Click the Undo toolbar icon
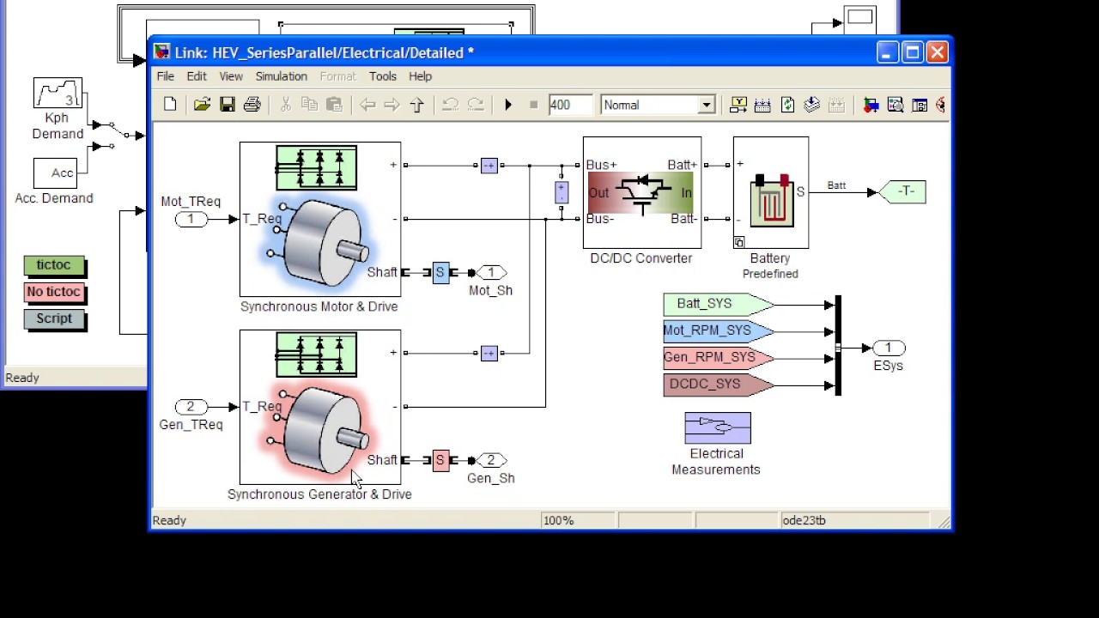Image resolution: width=1099 pixels, height=618 pixels. 450,105
